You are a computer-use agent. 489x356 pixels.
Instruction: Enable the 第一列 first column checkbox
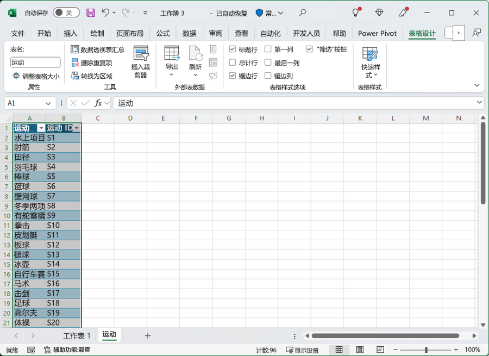pos(268,49)
